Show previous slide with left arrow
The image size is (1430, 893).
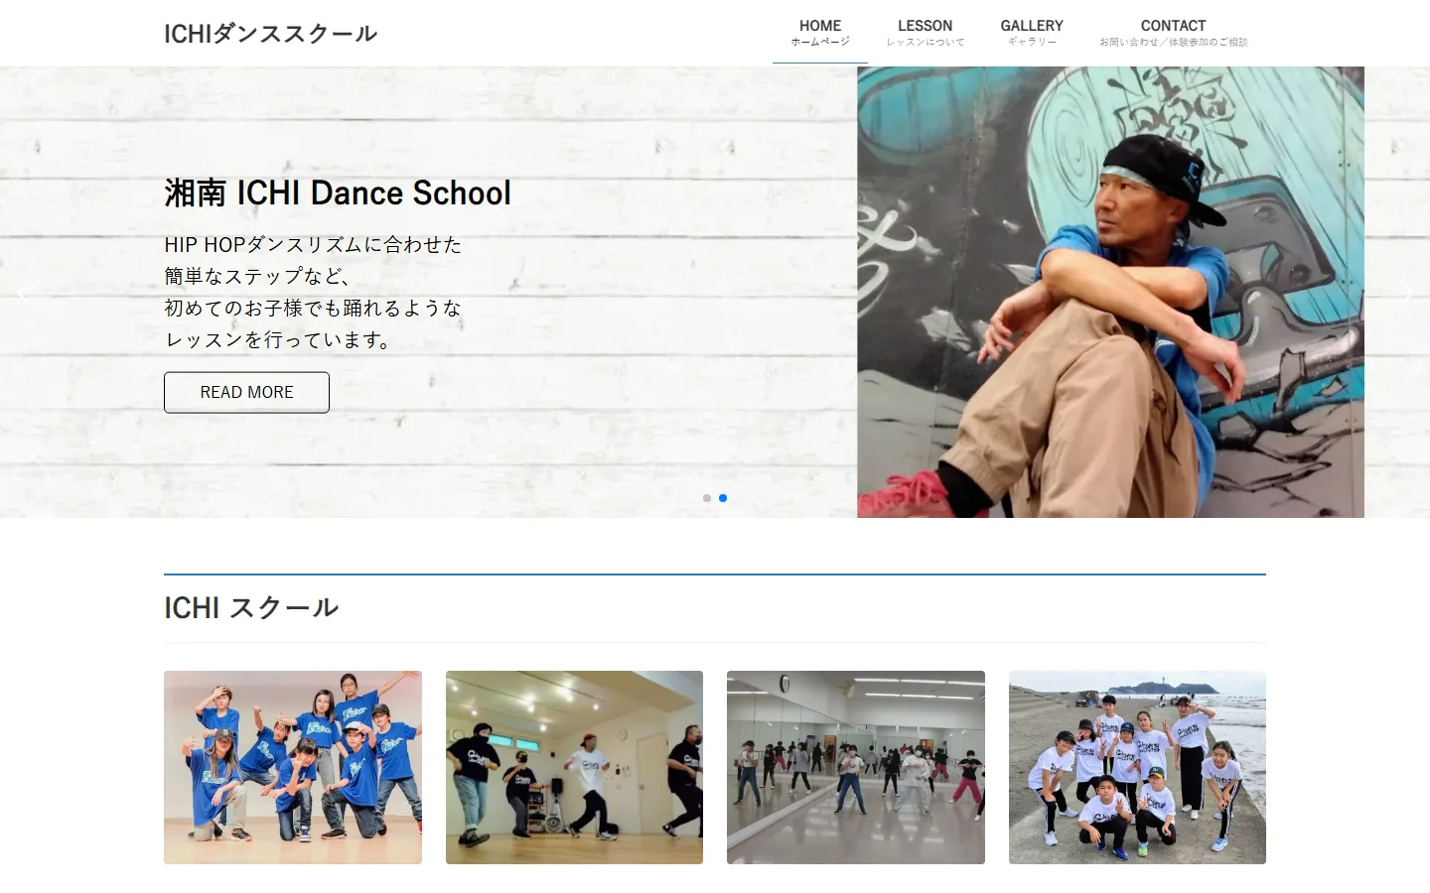click(22, 293)
